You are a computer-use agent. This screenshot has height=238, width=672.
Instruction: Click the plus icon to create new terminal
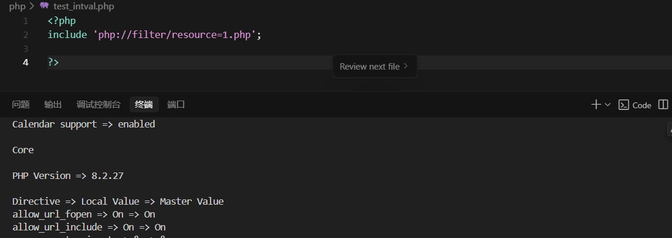pos(596,105)
